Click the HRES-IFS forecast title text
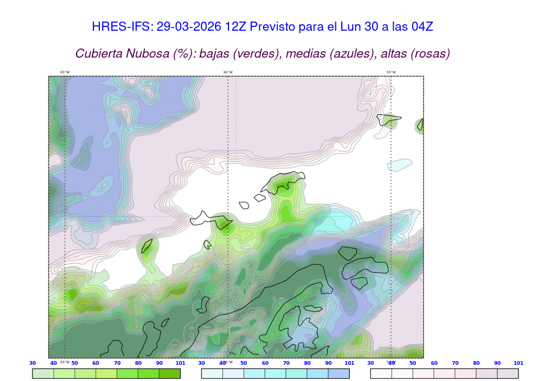540x381 pixels. click(262, 26)
